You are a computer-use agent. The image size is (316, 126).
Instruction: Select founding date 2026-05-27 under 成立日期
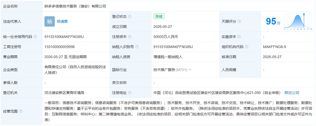163,27
